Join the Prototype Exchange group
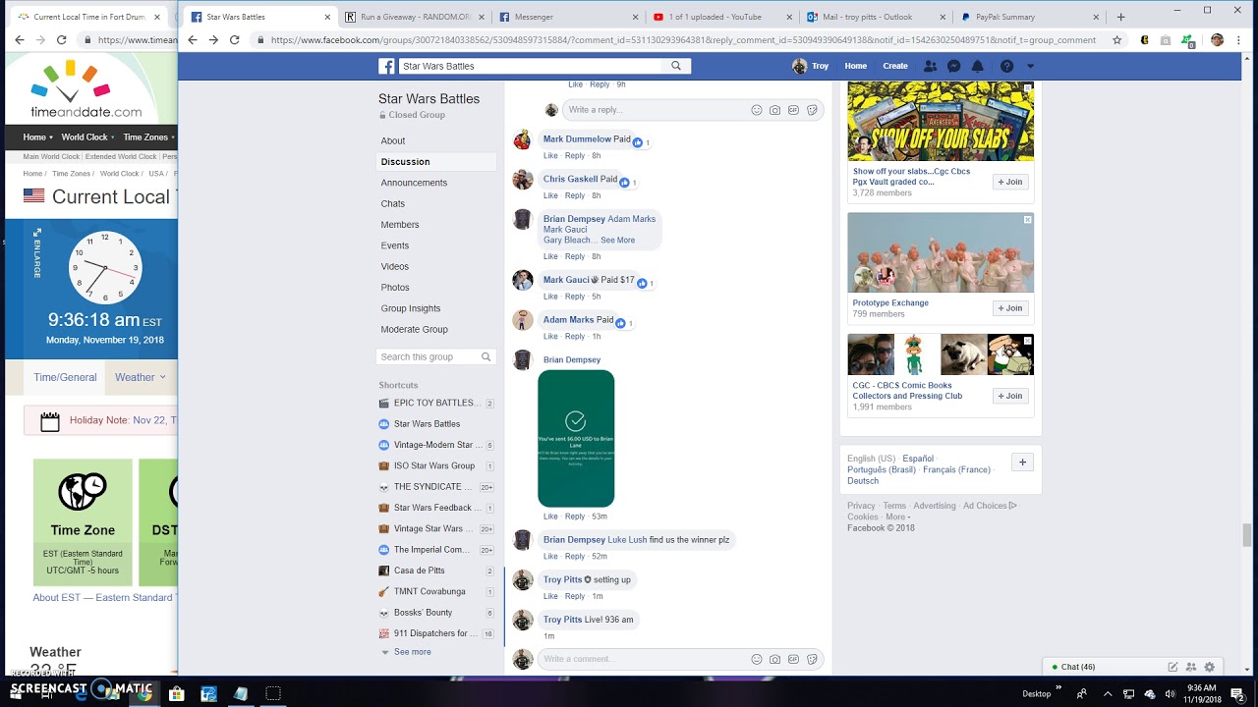 tap(1010, 308)
